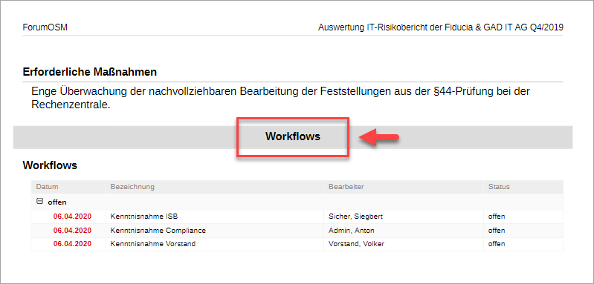Open the Kenntnisnahme Vorstand workflow

pyautogui.click(x=152, y=244)
